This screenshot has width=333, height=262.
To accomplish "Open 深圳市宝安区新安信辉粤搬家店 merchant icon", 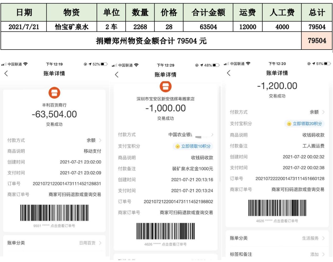I will tap(166, 87).
